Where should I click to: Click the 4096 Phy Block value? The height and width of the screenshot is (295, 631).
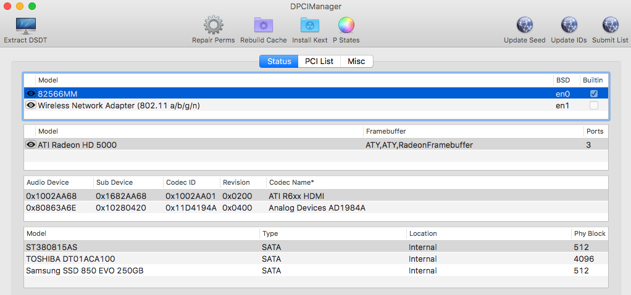[x=584, y=259]
